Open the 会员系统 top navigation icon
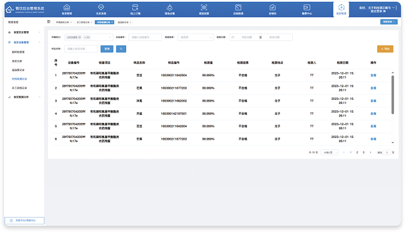The height and width of the screenshot is (232, 405). (101, 9)
